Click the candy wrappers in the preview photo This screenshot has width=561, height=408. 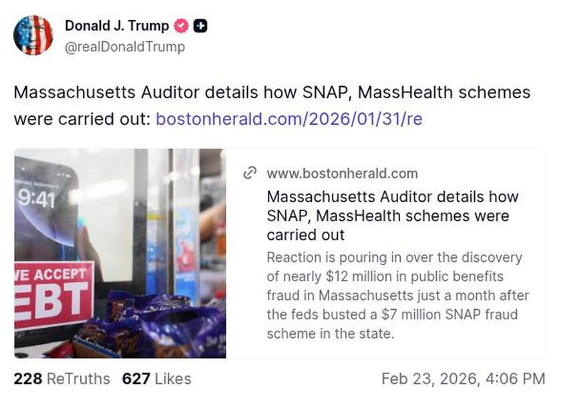point(160,327)
